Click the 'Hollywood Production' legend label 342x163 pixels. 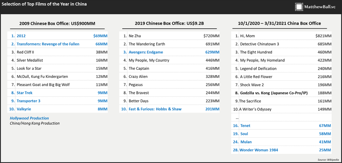29,118
